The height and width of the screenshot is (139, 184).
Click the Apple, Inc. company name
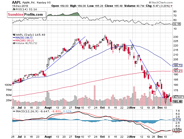click(29, 3)
